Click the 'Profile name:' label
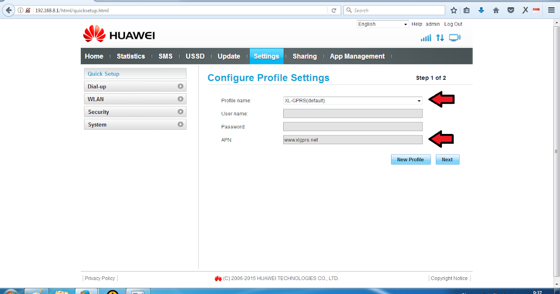Screen dimensions: 560x294 [x=236, y=101]
